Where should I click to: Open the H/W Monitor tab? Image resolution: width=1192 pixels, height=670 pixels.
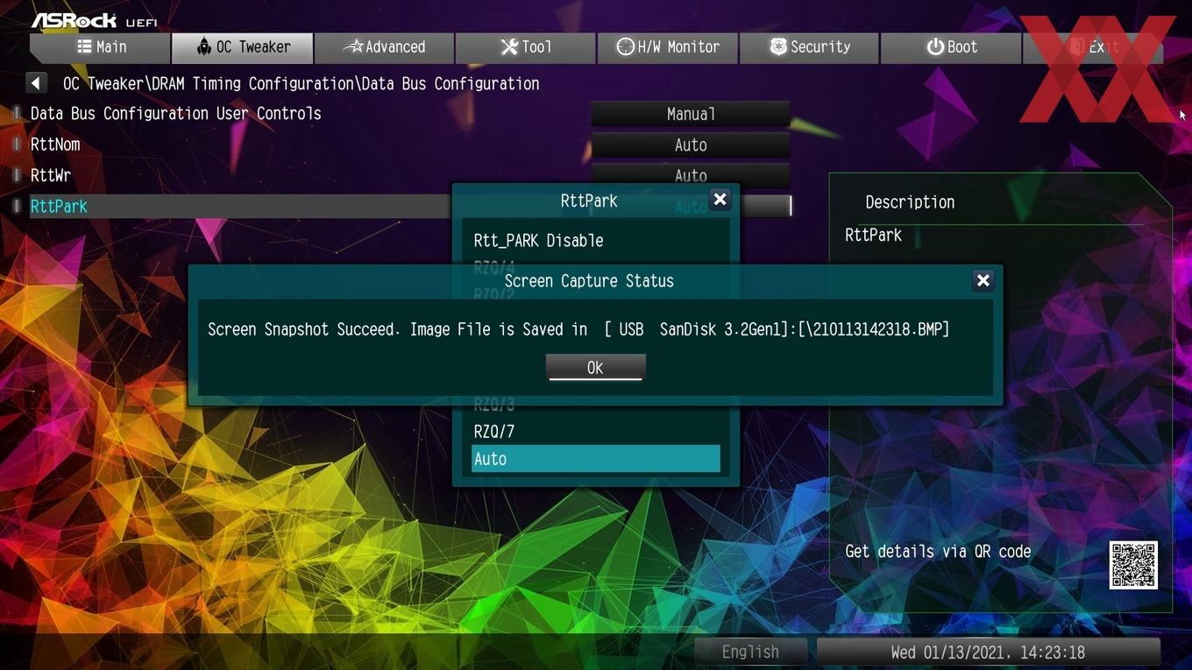668,47
